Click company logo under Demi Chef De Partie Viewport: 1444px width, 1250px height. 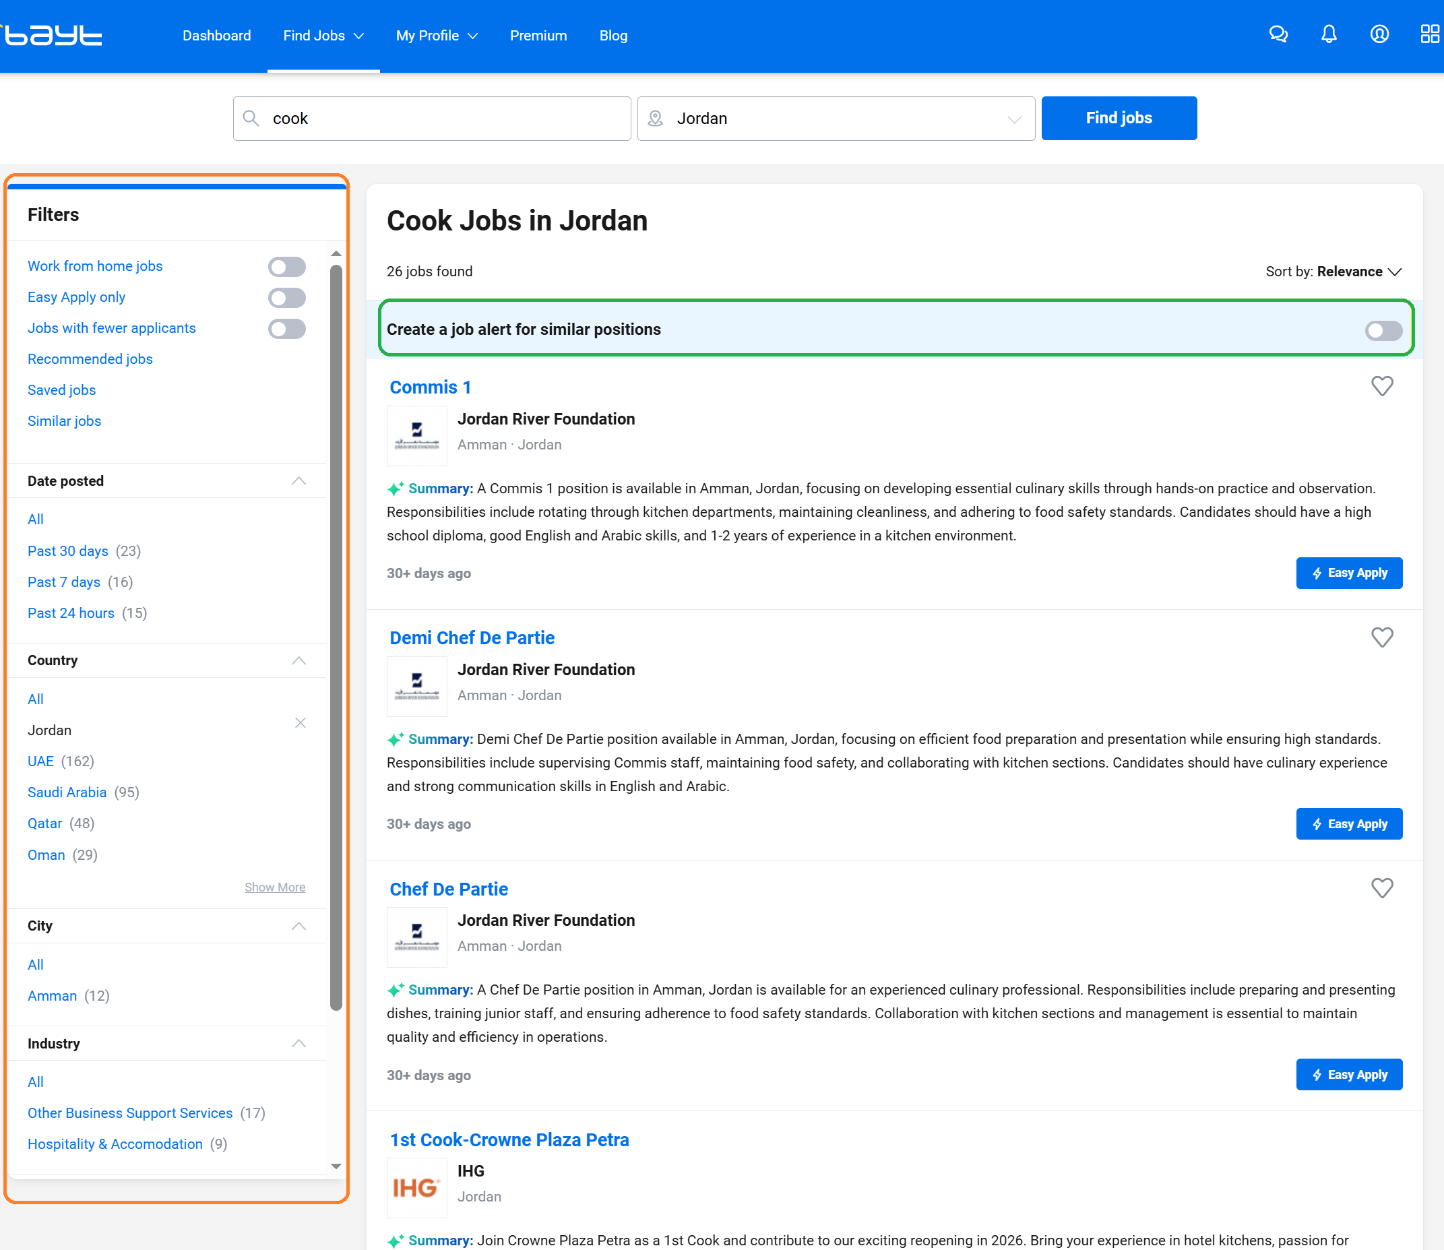(416, 687)
